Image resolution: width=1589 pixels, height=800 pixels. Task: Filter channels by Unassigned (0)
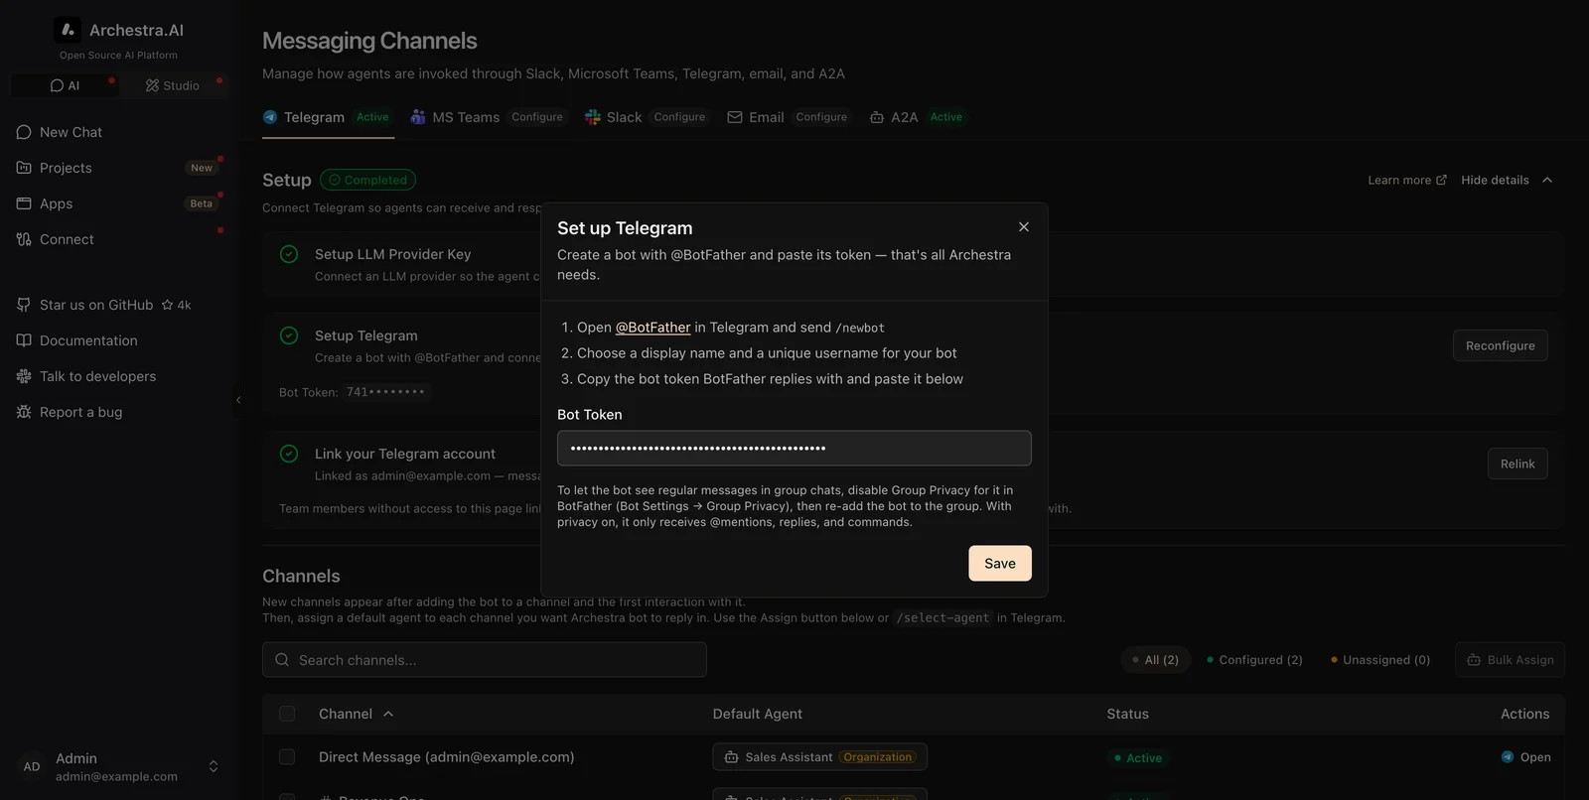point(1380,660)
